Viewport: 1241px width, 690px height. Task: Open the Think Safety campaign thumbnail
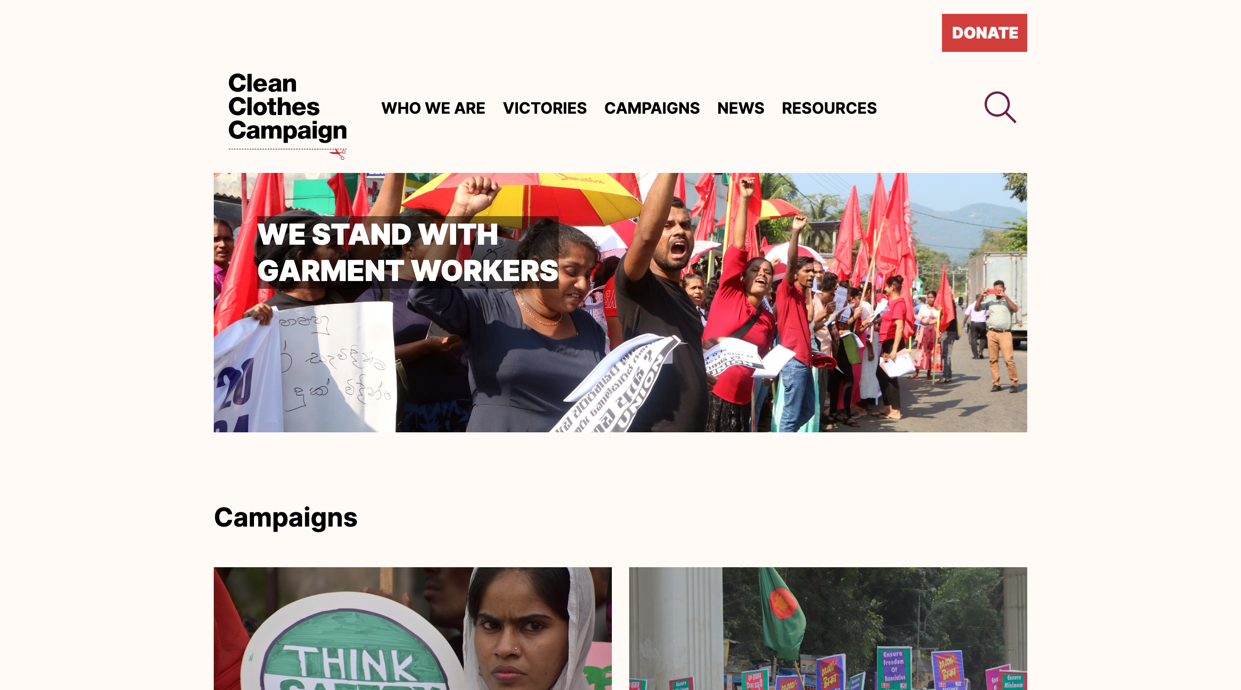pos(413,629)
